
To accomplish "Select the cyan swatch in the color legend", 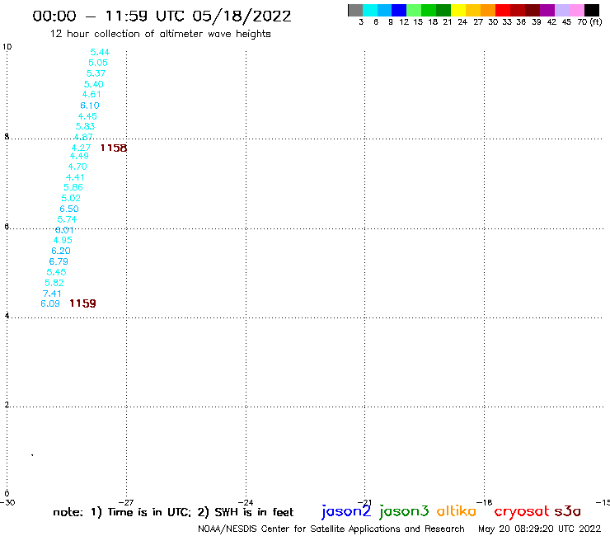I will pyautogui.click(x=370, y=10).
